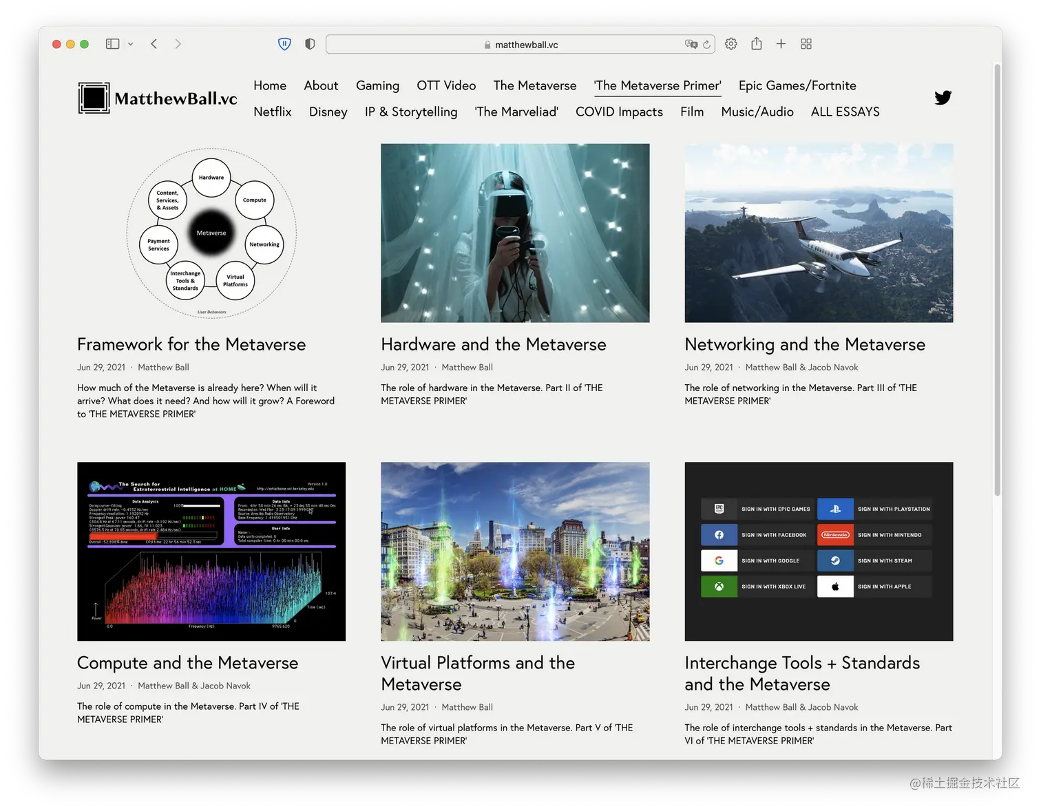Open the Twitter bird icon link
This screenshot has height=811, width=1041.
[x=943, y=98]
